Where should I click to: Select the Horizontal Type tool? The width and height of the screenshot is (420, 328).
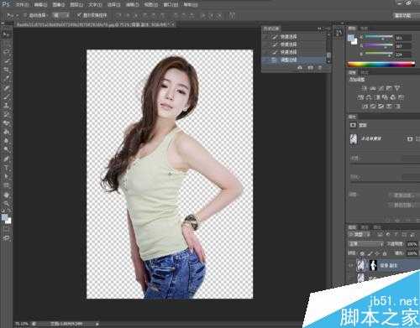(x=6, y=168)
